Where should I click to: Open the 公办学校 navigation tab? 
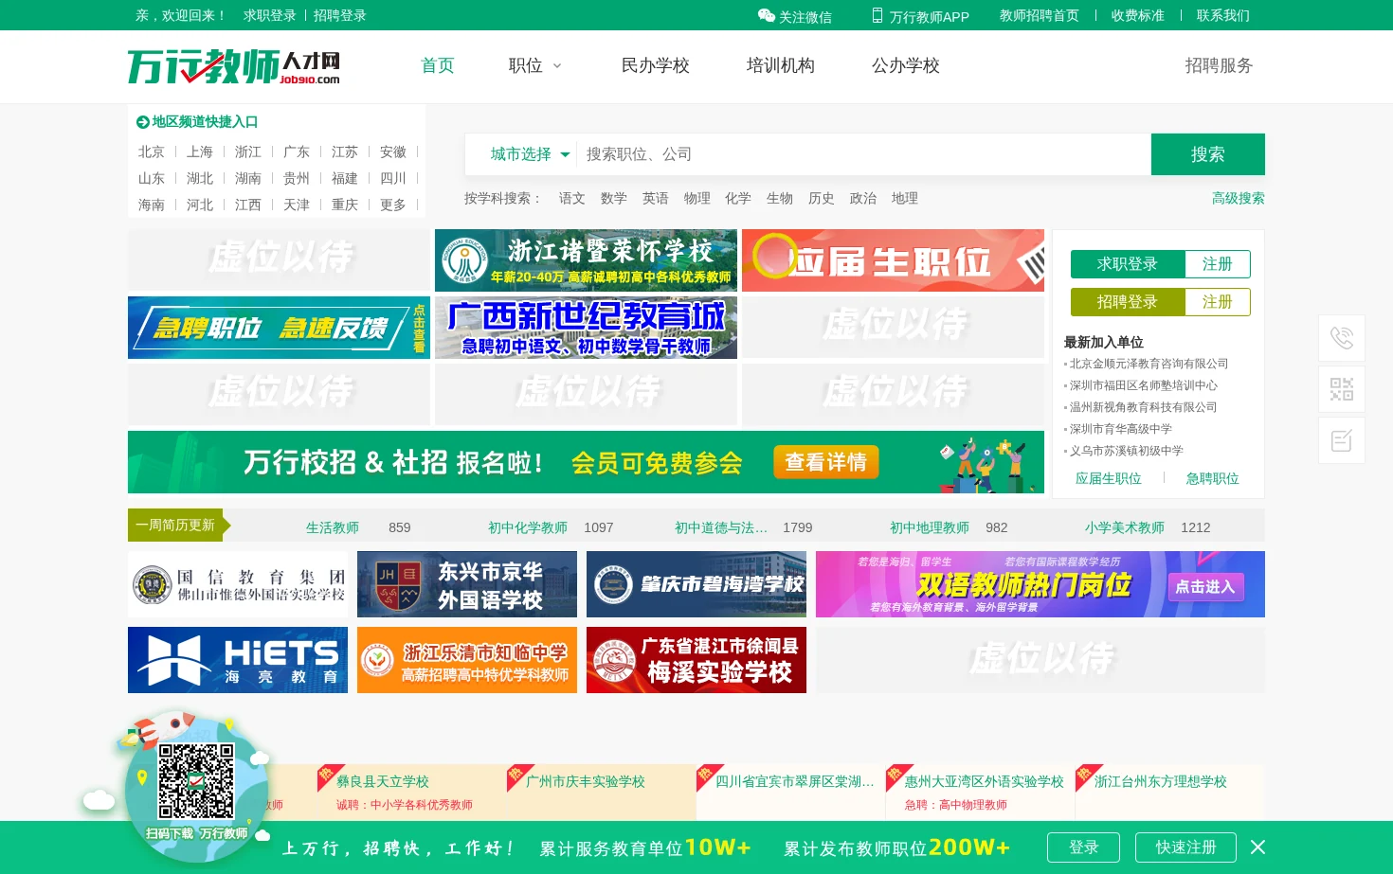905,65
